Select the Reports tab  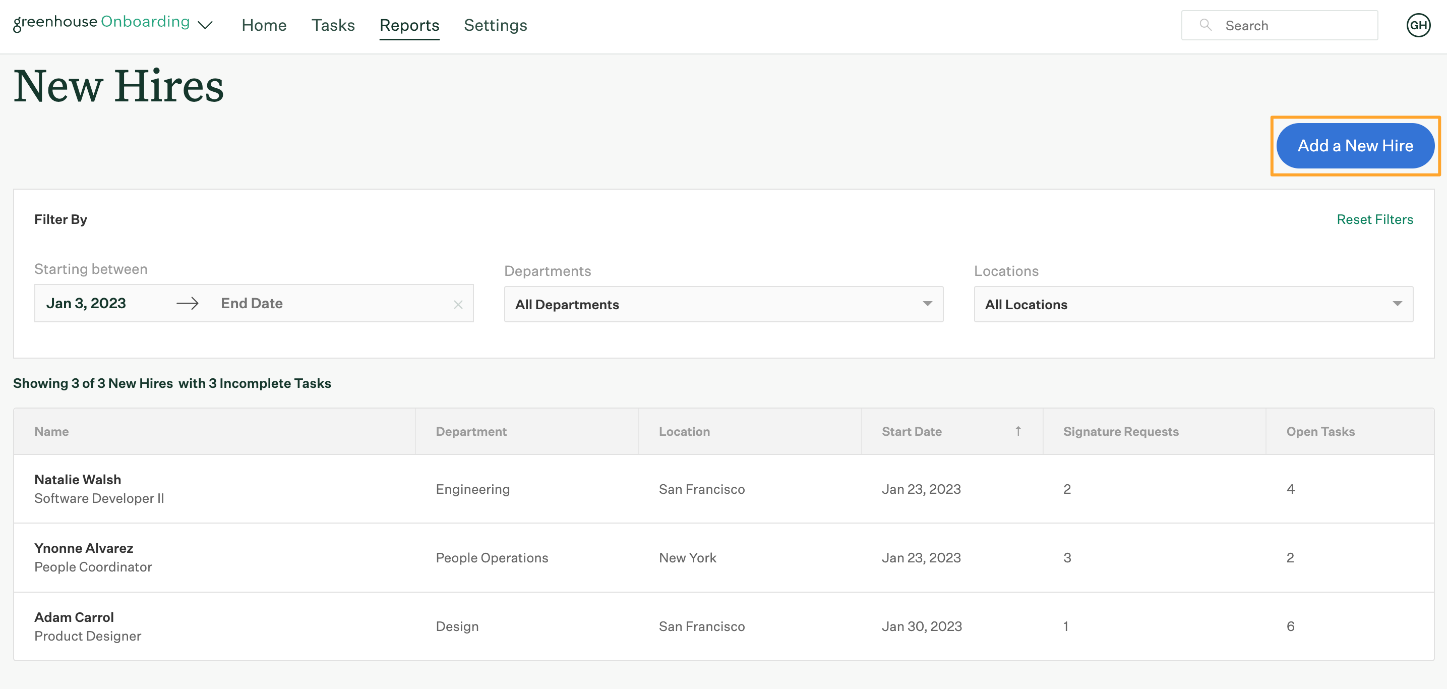tap(409, 25)
